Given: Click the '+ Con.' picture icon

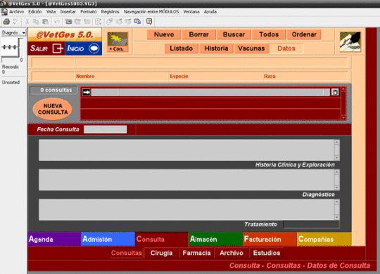Looking at the screenshot, I should (118, 42).
